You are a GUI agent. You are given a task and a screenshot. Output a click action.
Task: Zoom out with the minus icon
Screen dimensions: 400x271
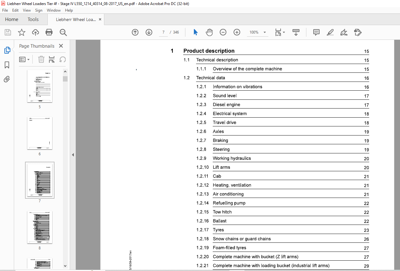[223, 32]
